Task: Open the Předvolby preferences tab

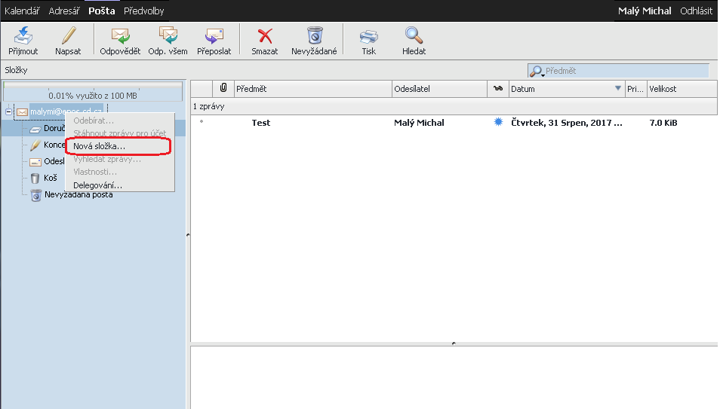Action: (x=143, y=11)
